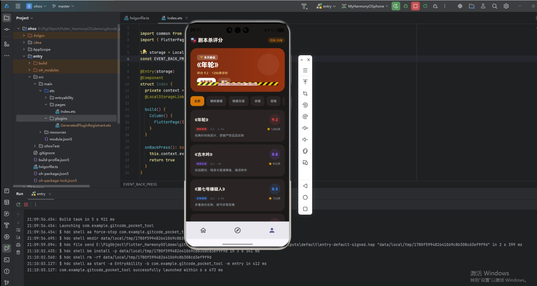The width and height of the screenshot is (537, 286).
Task: Open GeneratedPluginRegistrant.ets file
Action: [x=83, y=125]
